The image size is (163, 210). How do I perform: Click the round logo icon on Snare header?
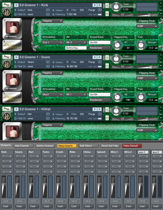click(x=7, y=64)
